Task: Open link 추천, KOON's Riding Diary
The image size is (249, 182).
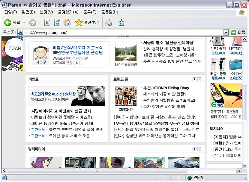Action: pyautogui.click(x=166, y=88)
